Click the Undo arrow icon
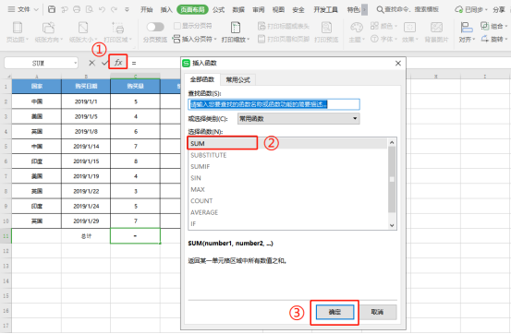Screen dimensions: 511x334 click(102, 9)
